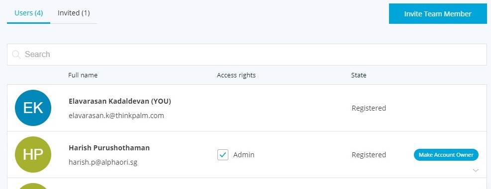Open Harish Purushothaman user name
Viewport: 491px width, 189px height.
(109, 148)
